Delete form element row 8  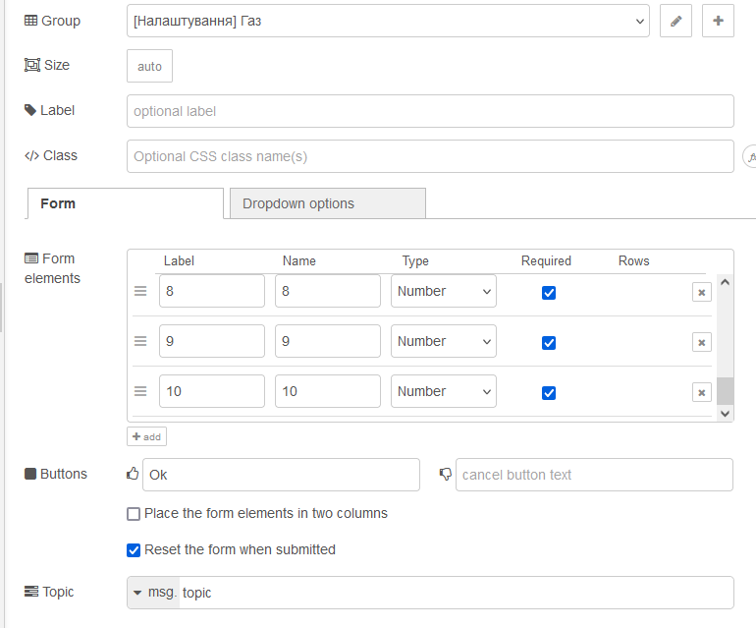coord(701,292)
